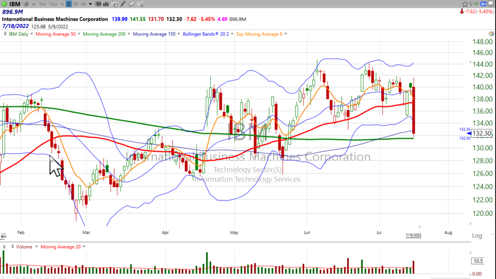Click the 148.00 price axis label
This screenshot has width=496, height=279.
coord(483,42)
